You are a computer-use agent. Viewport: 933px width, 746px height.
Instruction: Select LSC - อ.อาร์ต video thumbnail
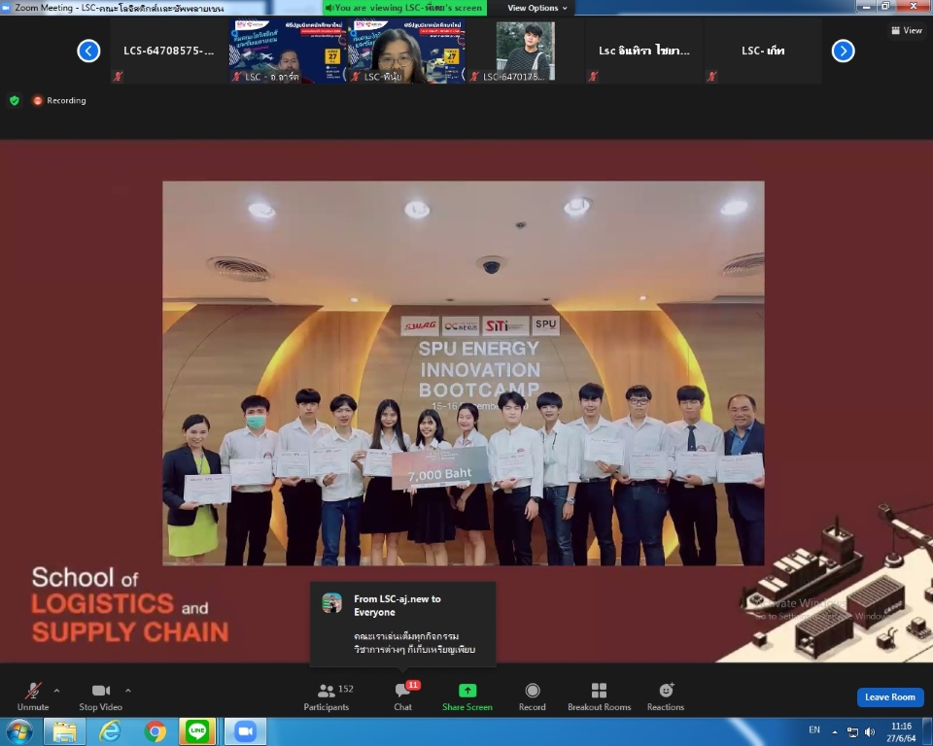click(288, 51)
